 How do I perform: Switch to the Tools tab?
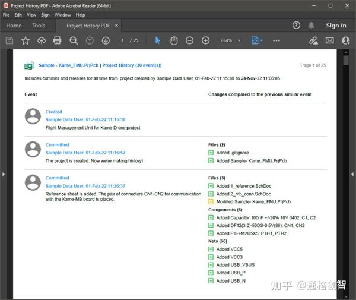click(x=39, y=26)
